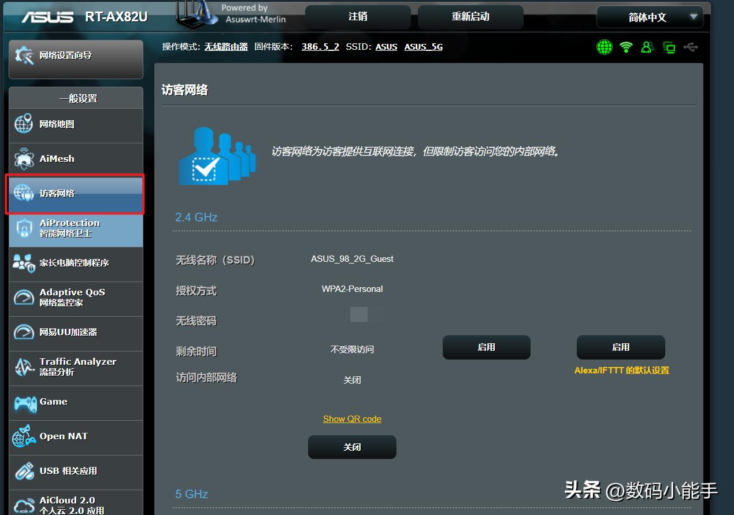Click the AiCloud 2.0 cloud icon
Screen dimensions: 734x515
coord(25,506)
